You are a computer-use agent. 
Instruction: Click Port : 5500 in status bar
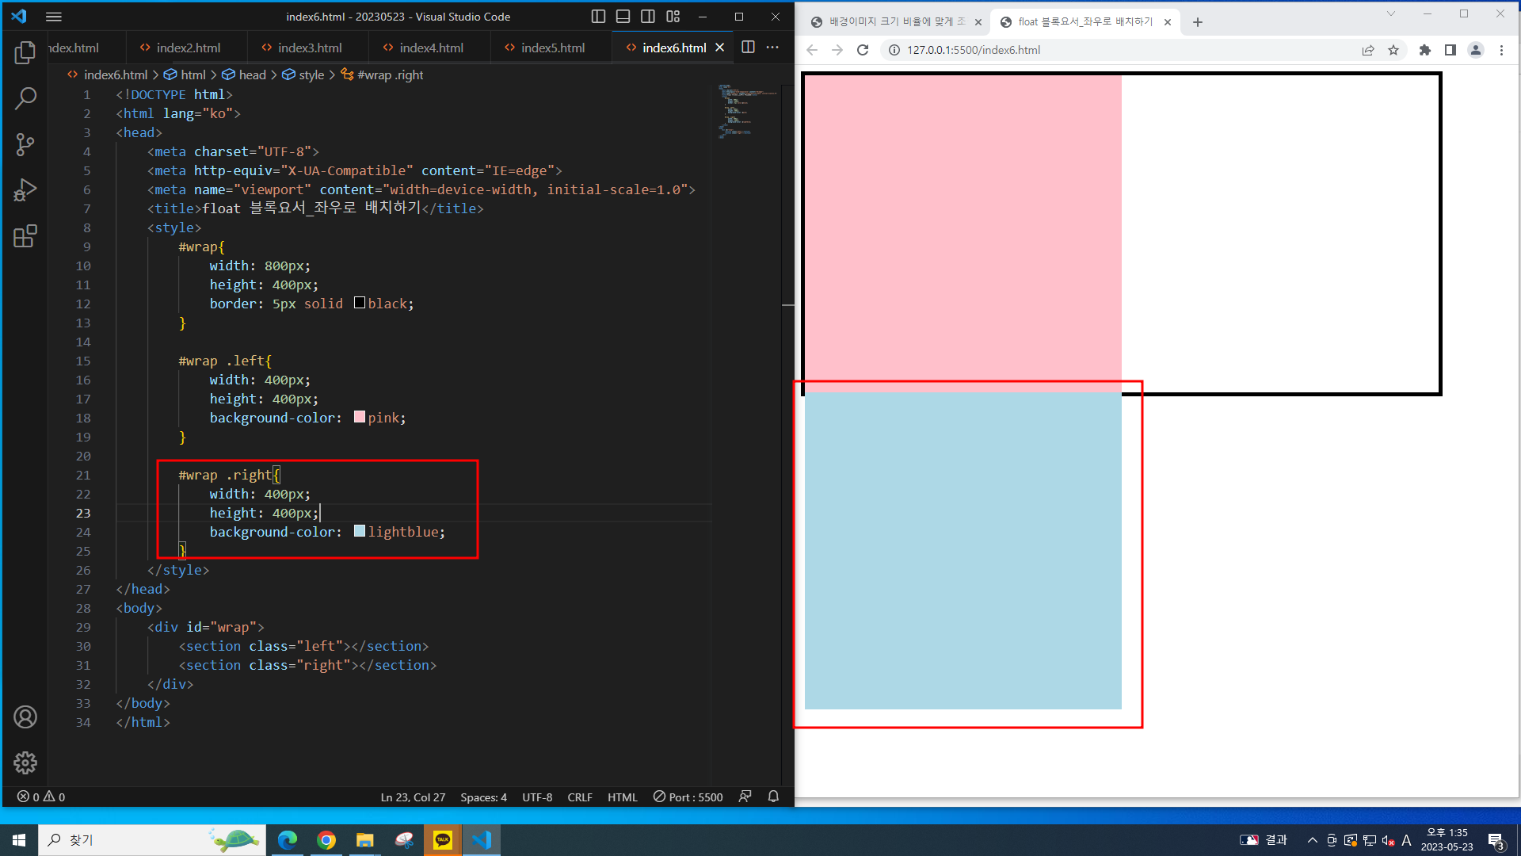pos(688,797)
